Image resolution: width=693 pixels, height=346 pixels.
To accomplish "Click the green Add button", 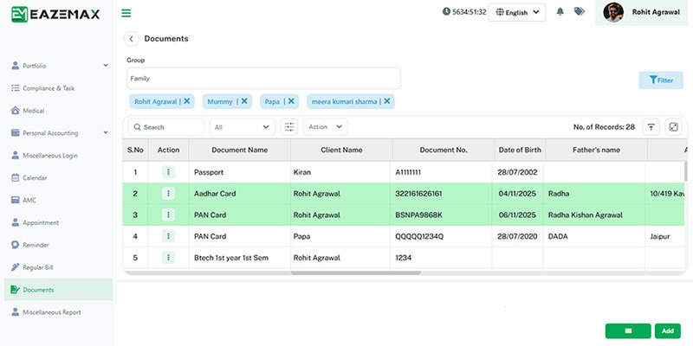I will [667, 330].
